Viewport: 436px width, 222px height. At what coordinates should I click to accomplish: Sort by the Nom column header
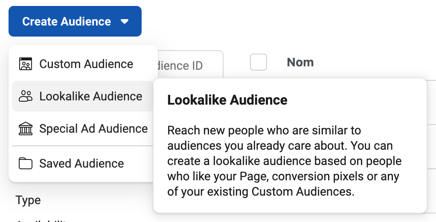pos(300,63)
